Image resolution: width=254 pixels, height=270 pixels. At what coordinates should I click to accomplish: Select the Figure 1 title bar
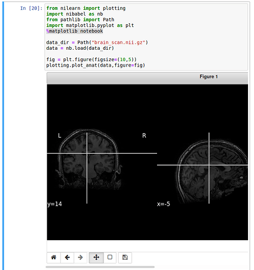pos(147,78)
